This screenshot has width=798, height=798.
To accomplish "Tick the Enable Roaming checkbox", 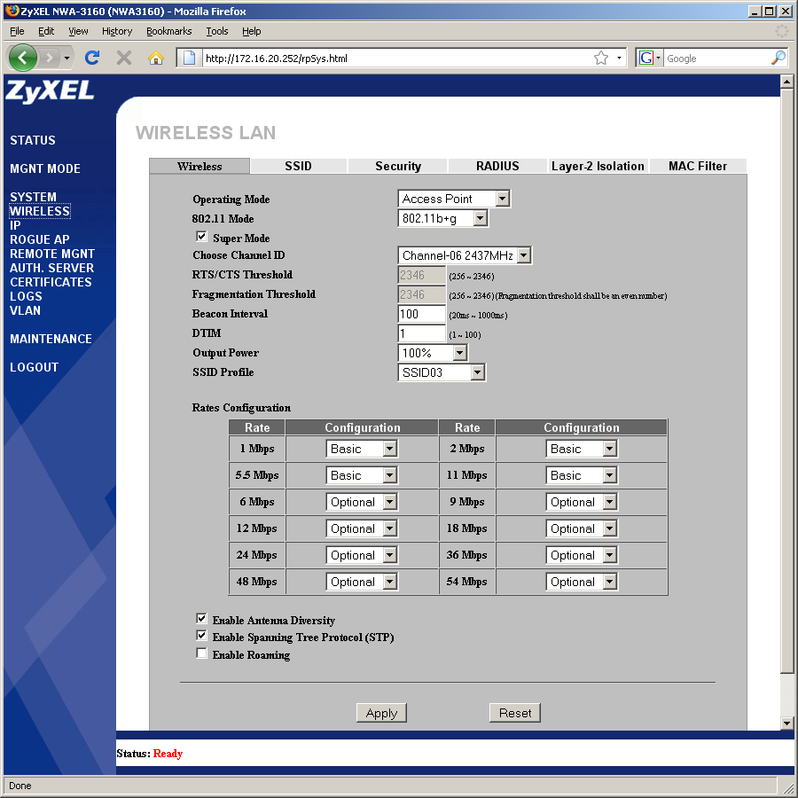I will coord(201,653).
